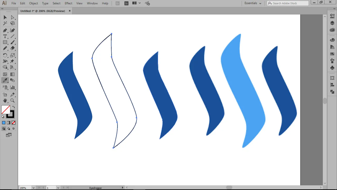
Task: Open the Effect menu
Action: click(x=68, y=3)
